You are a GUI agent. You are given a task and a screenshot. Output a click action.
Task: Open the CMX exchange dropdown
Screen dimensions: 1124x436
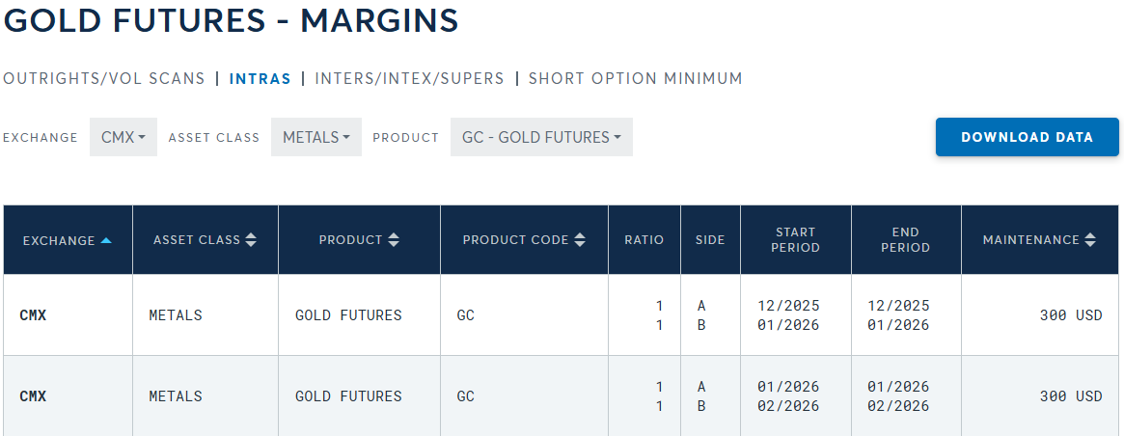pos(123,138)
